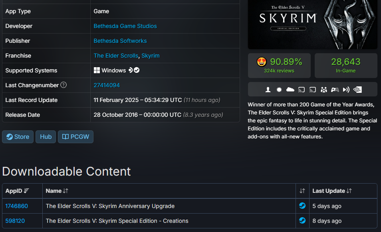The image size is (381, 232).
Task: Open the Store page button
Action: 18,137
